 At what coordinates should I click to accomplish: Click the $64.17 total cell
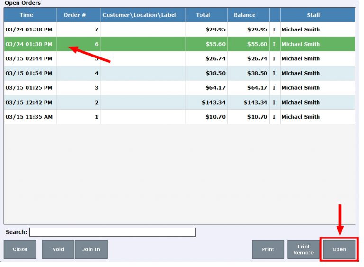click(x=207, y=88)
